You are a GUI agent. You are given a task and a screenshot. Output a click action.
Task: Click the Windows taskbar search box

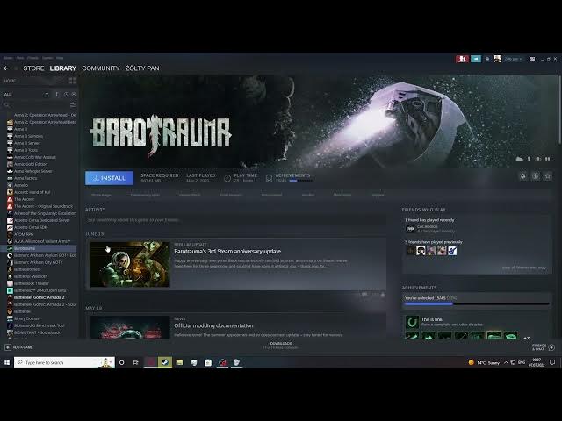point(64,362)
